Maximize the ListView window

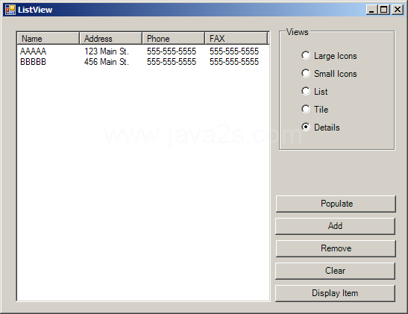point(384,10)
